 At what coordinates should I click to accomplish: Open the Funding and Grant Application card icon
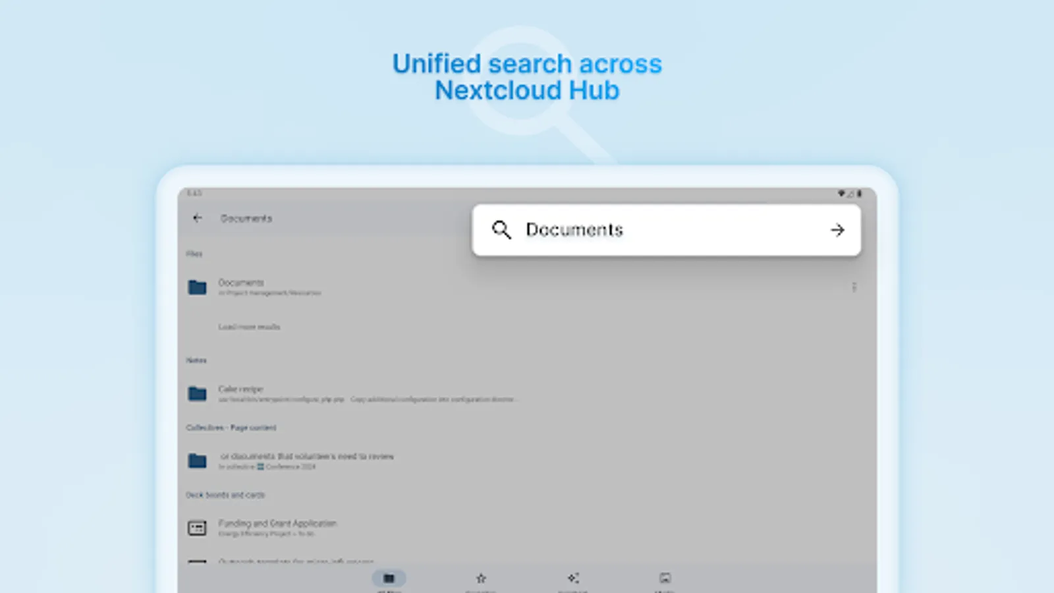click(x=196, y=528)
